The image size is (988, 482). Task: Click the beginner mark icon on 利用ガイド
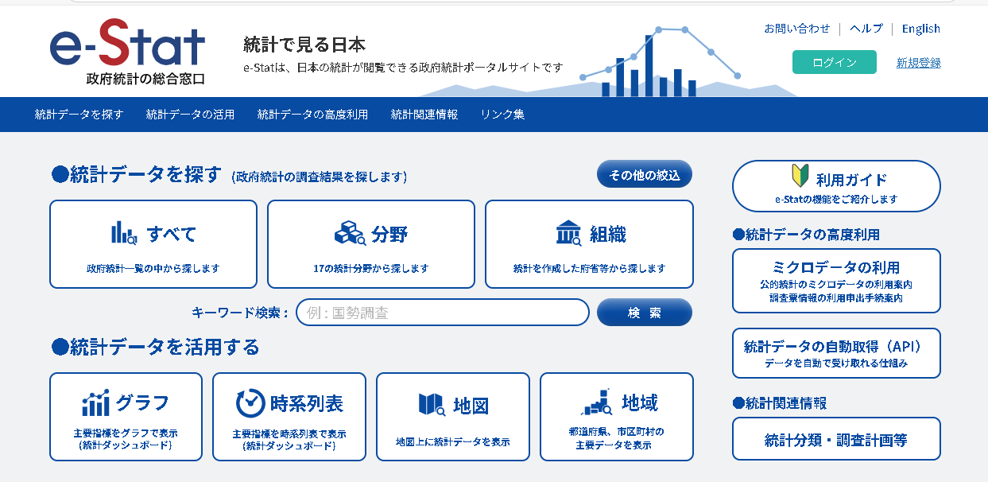[x=799, y=176]
